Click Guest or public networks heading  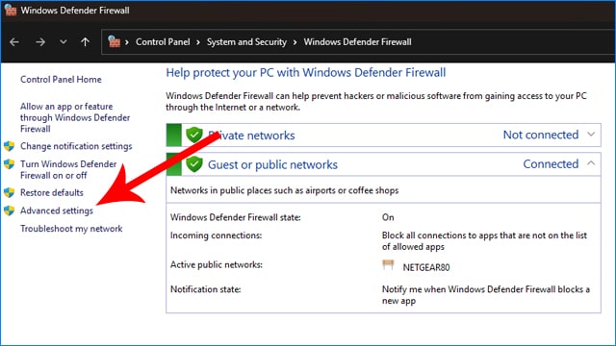click(272, 164)
